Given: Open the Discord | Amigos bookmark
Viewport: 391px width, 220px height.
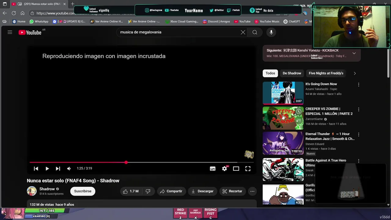Looking at the screenshot, I should click(x=216, y=21).
